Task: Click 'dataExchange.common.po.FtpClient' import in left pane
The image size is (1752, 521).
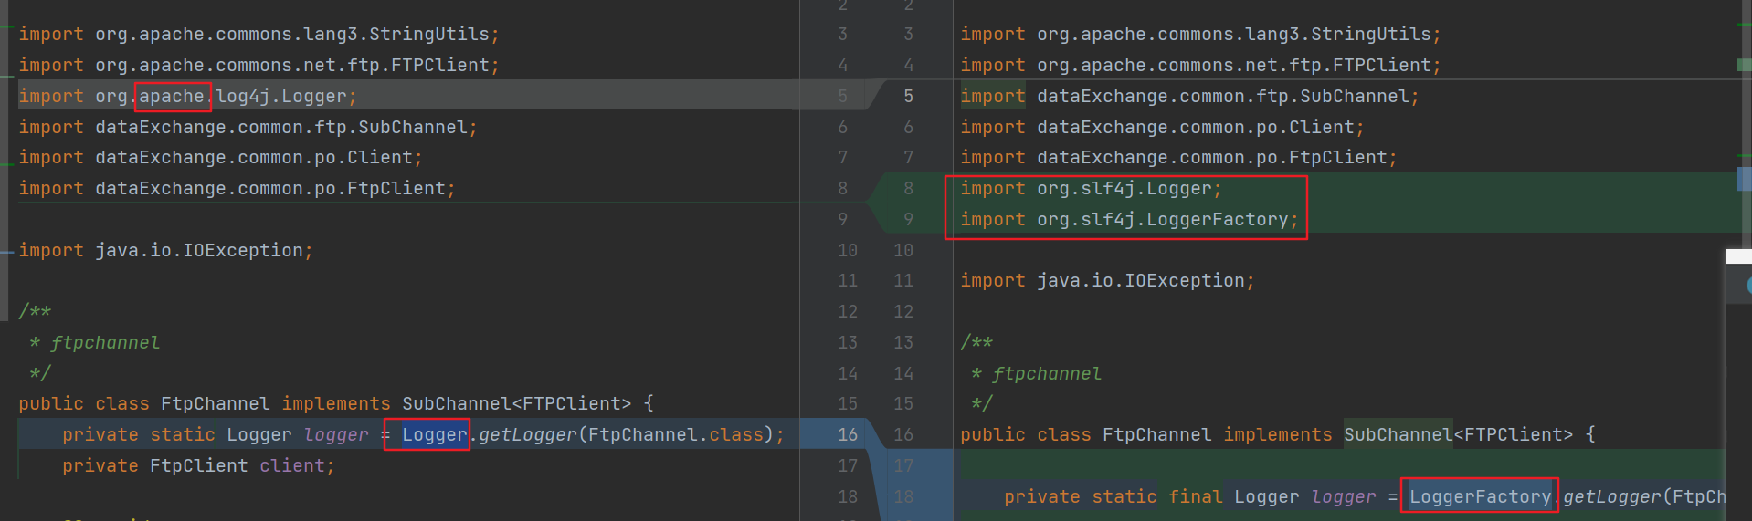Action: (x=237, y=188)
